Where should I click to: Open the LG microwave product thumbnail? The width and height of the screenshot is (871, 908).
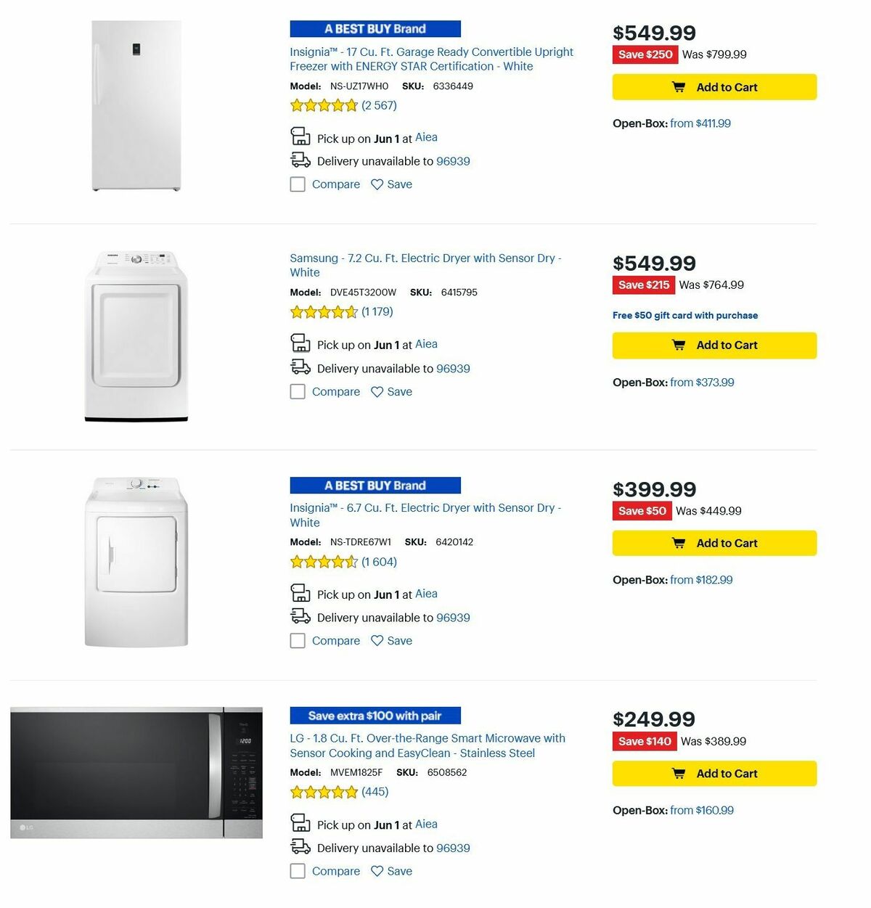pyautogui.click(x=138, y=773)
